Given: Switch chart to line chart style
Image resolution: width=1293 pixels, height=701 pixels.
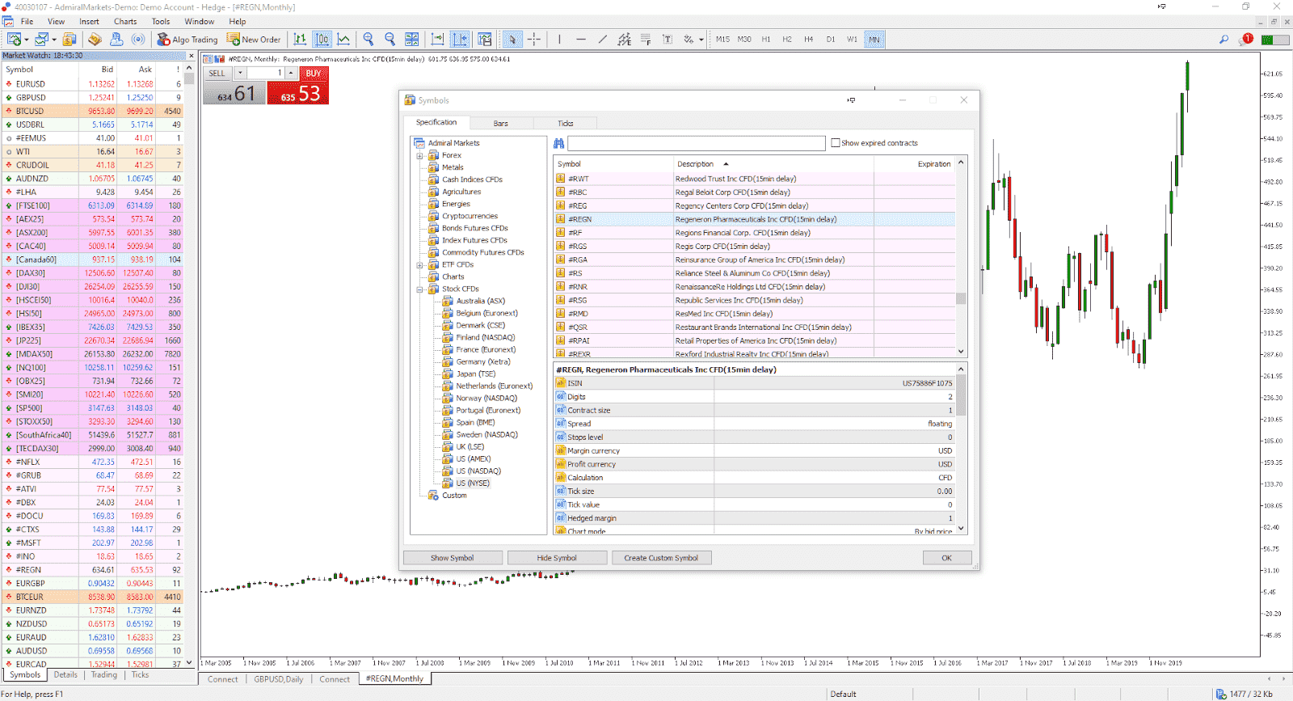Looking at the screenshot, I should click(343, 39).
